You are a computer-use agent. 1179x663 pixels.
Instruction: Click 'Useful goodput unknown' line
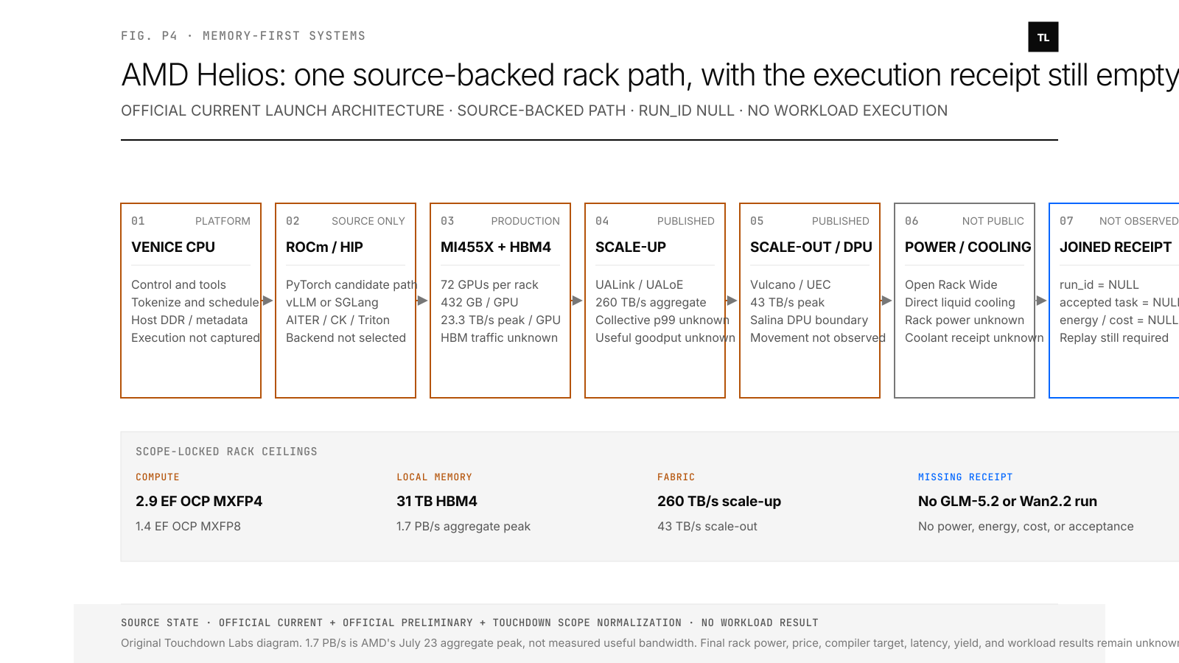coord(665,337)
